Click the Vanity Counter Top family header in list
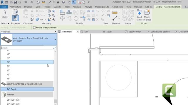This screenshot has width=188, height=105. 27,84
